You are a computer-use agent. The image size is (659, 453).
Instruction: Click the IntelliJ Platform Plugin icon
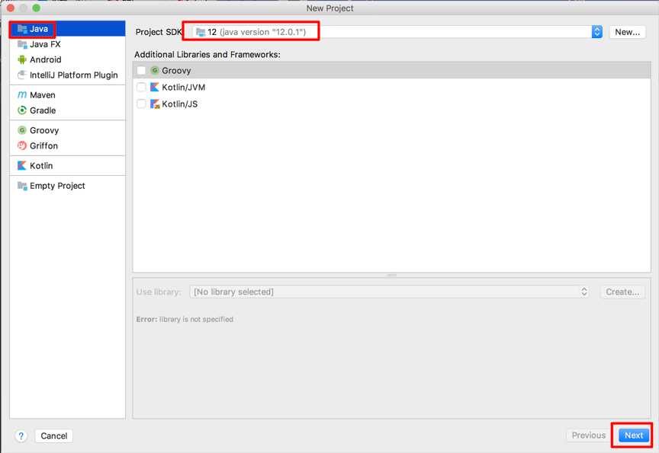pyautogui.click(x=22, y=75)
